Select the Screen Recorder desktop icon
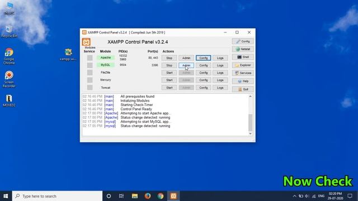Image resolution: width=358 pixels, height=201 pixels. coord(9,79)
